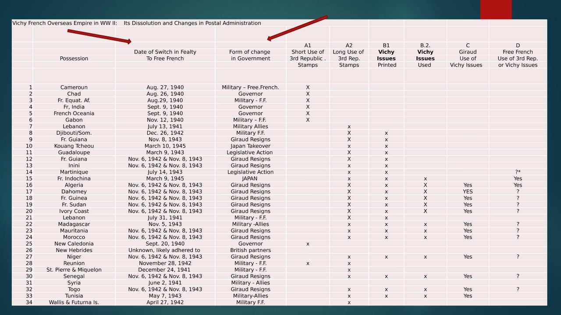Select the 'Cameroun' possession cell
Screen dimensions: 561x315
pyautogui.click(x=74, y=87)
